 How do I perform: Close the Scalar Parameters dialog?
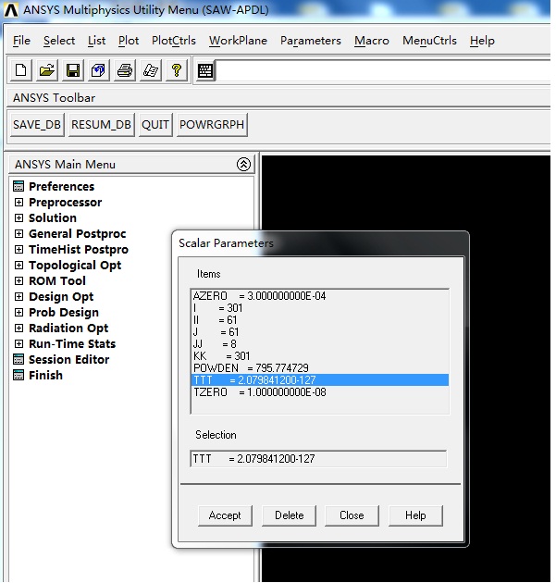pos(352,515)
